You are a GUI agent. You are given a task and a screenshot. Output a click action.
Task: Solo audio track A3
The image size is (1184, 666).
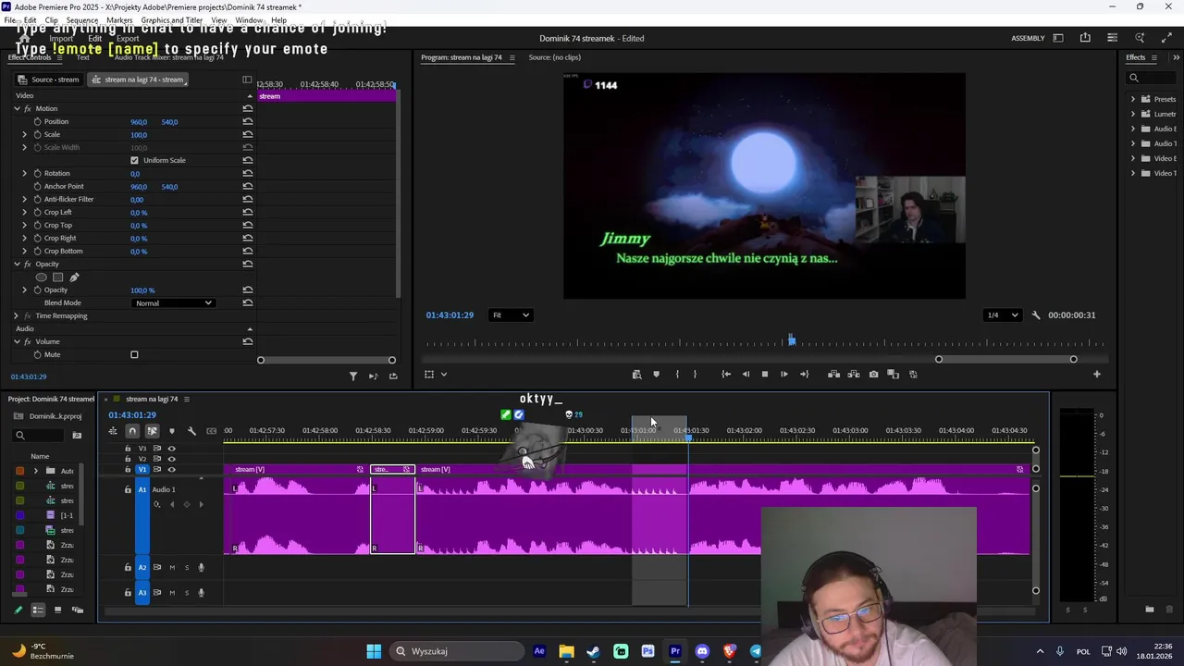(x=186, y=592)
